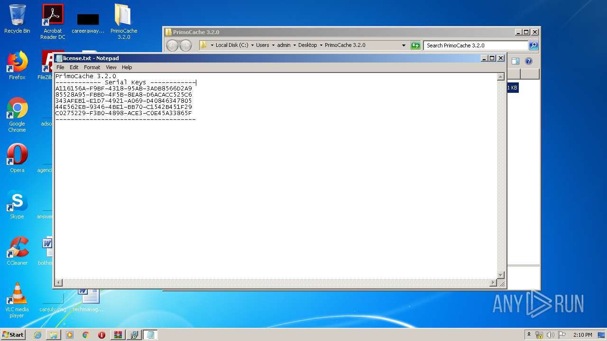Open the Notepad Help menu
The height and width of the screenshot is (341, 607).
pos(127,67)
